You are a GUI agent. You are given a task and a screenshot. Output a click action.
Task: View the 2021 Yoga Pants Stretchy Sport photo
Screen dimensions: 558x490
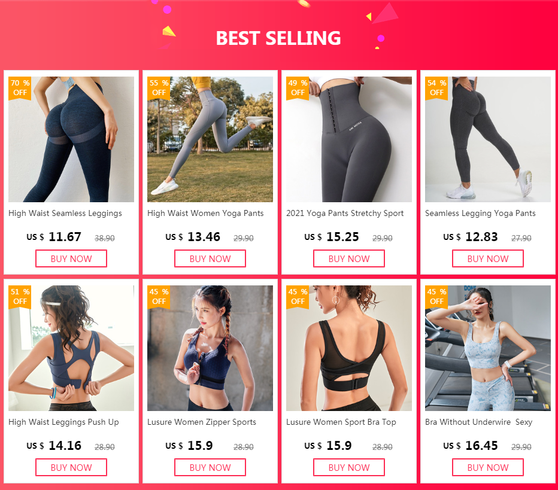click(348, 139)
